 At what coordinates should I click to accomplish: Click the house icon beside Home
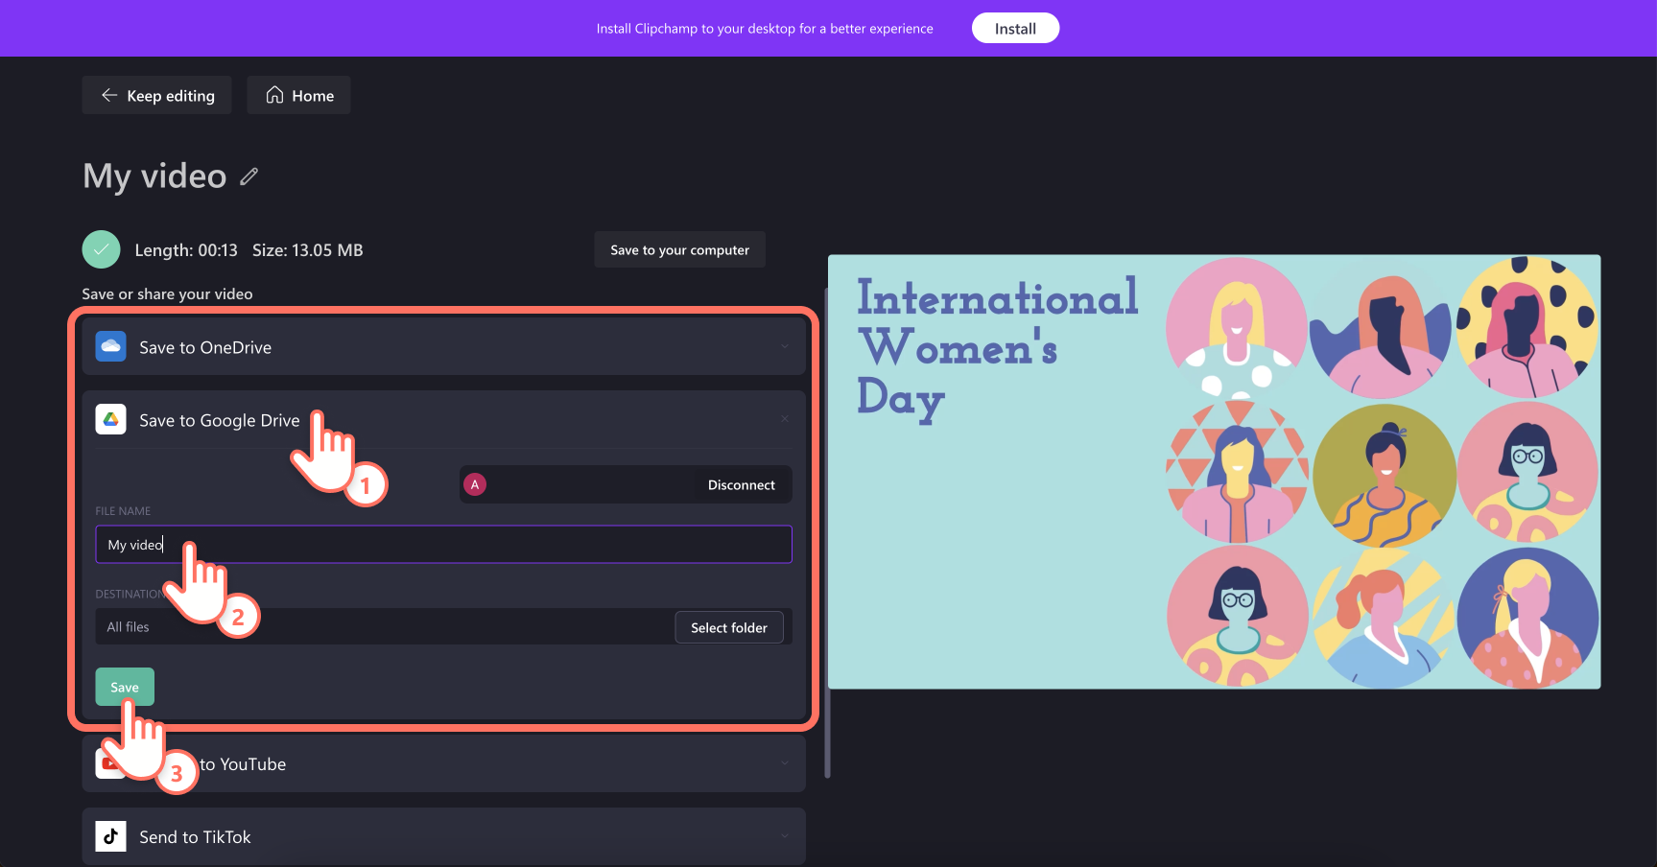274,95
